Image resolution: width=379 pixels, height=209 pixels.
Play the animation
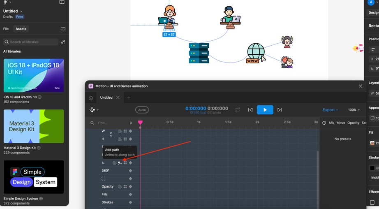(x=265, y=110)
